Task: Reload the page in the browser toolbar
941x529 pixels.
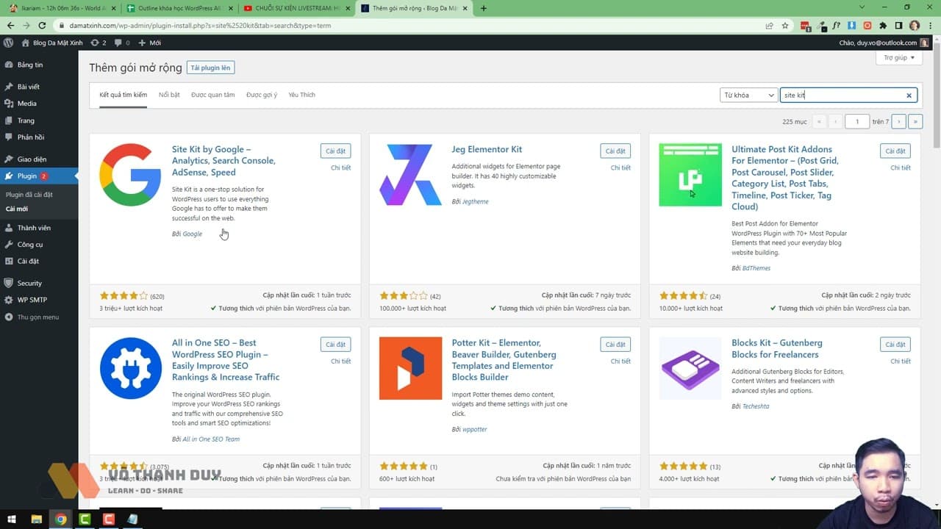Action: (x=43, y=26)
